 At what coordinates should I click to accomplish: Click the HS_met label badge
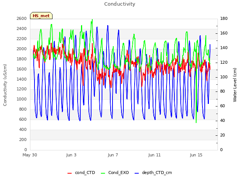pos(41,16)
